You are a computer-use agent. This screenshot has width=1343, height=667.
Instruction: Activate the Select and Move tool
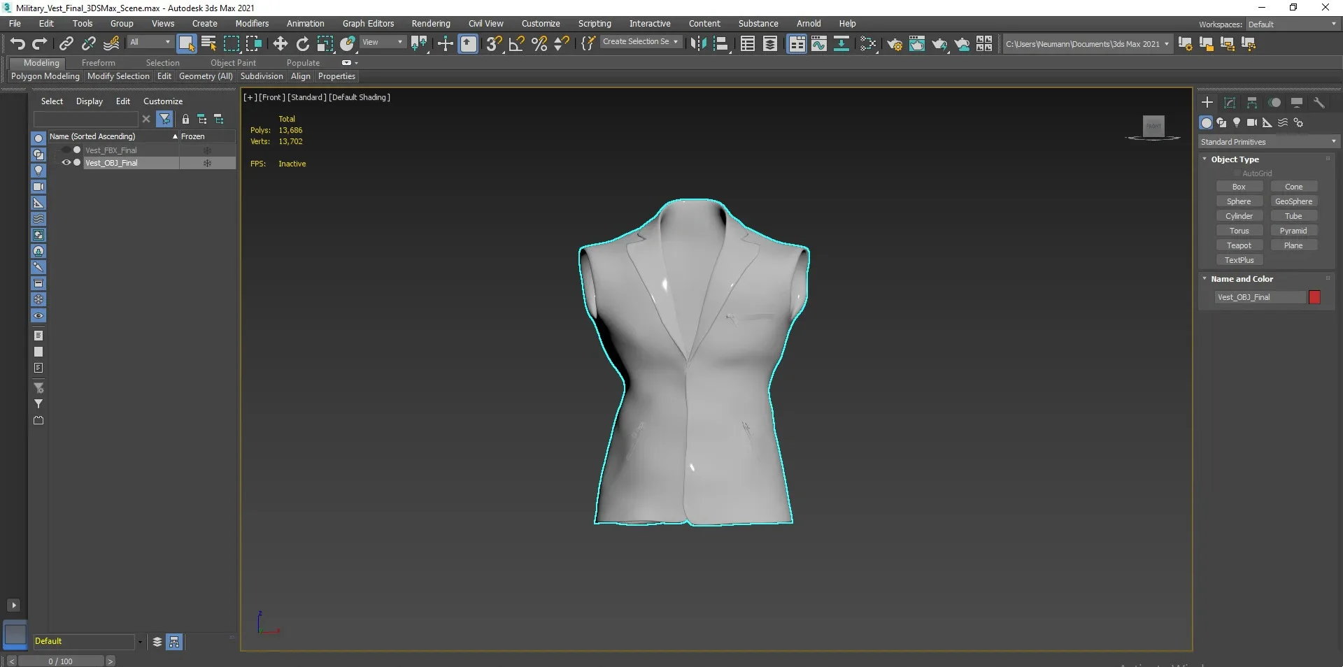280,44
